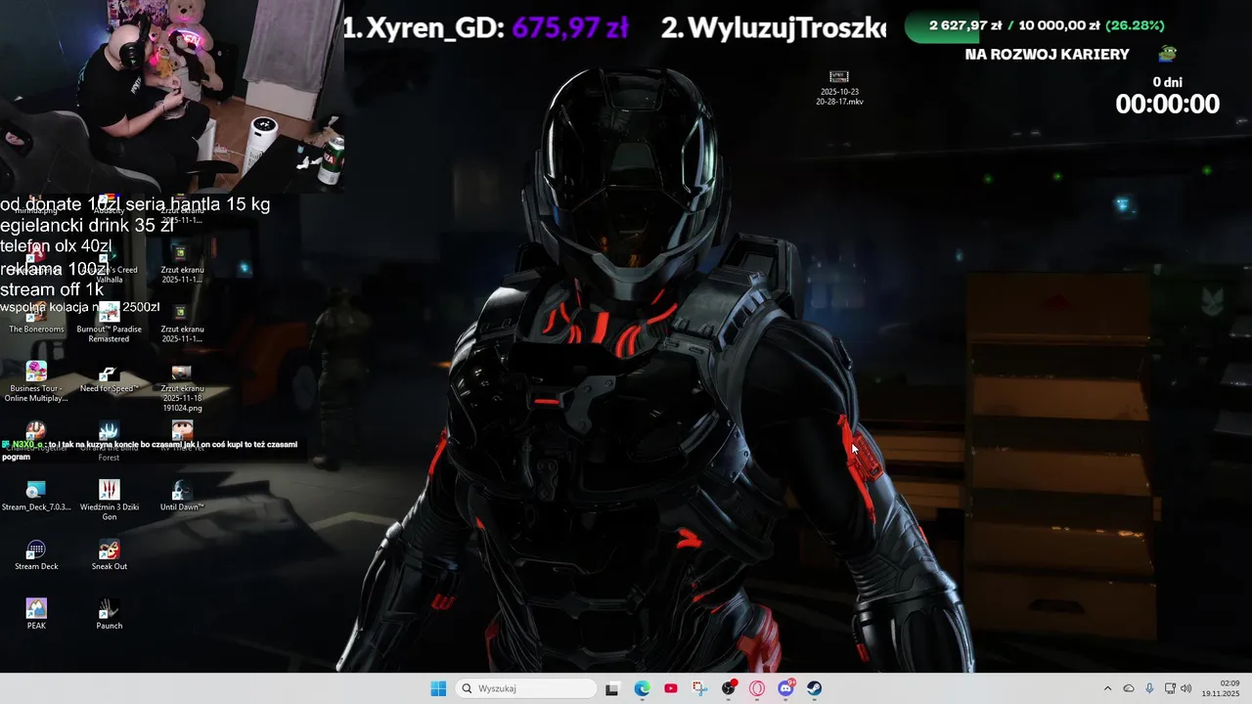1252x704 pixels.
Task: Launch Burnout Paradise Remastered shortcut
Action: 109,322
